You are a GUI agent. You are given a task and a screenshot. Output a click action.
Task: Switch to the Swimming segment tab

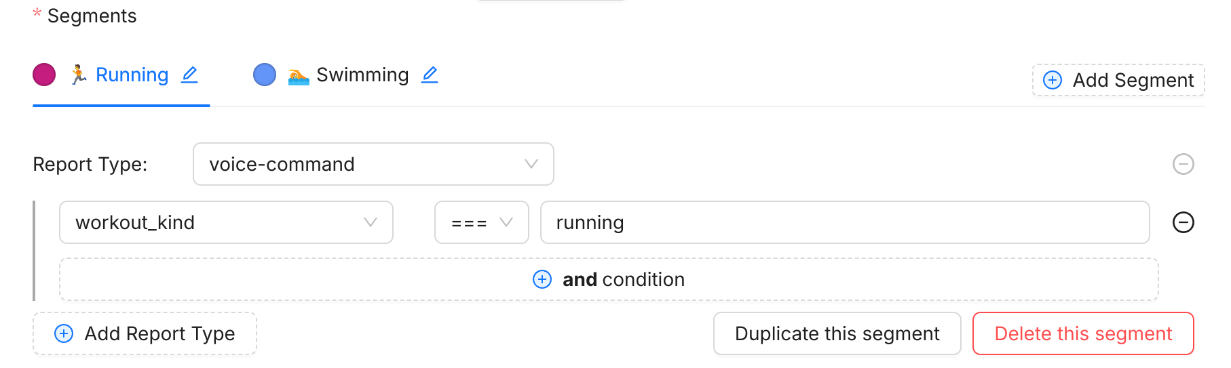tap(362, 75)
